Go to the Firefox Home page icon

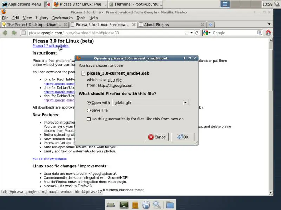click(268, 33)
